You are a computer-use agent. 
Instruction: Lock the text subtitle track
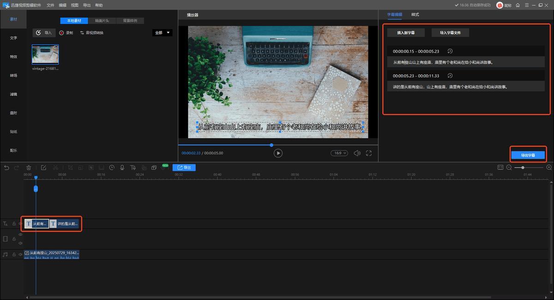[x=14, y=224]
